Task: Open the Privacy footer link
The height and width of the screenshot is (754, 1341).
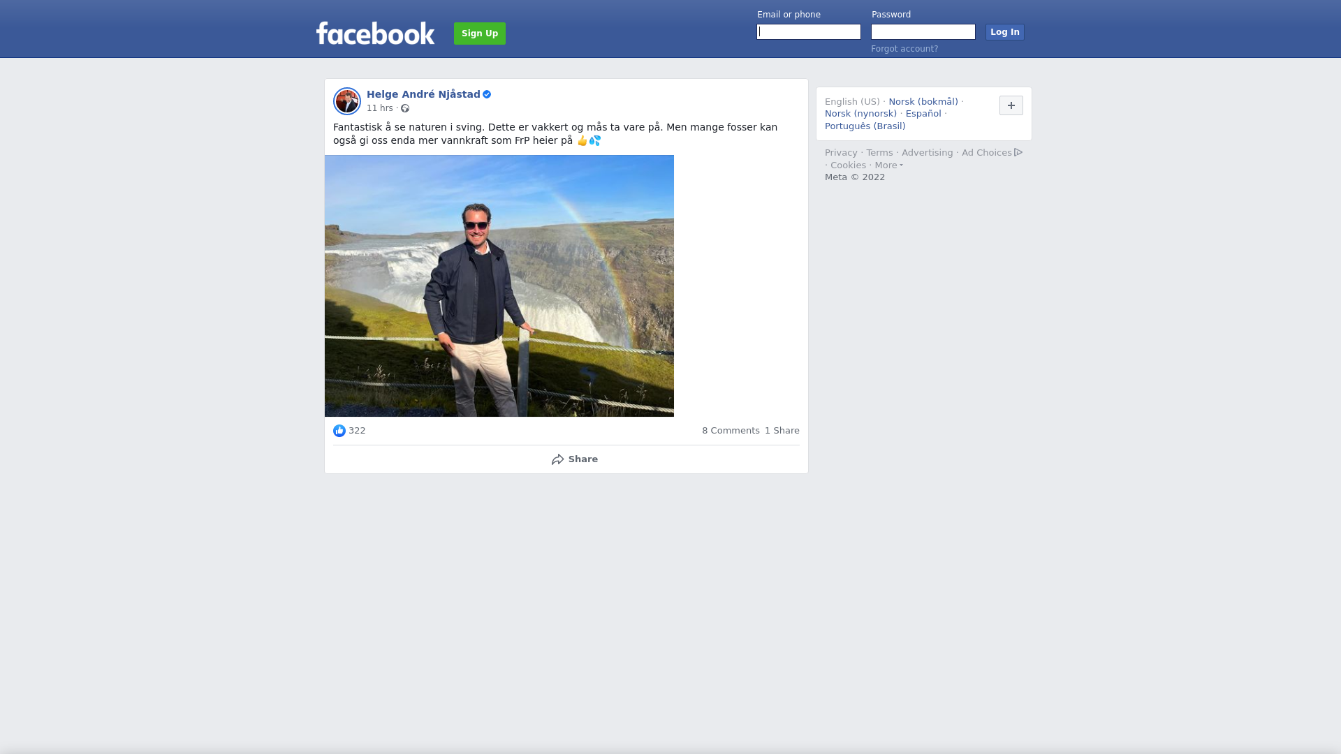Action: click(x=841, y=153)
